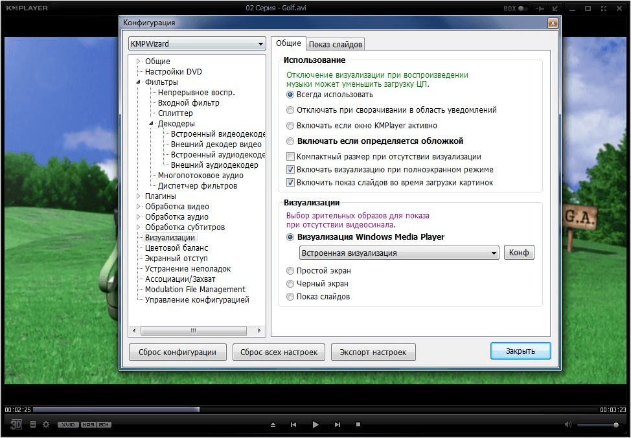Collapse the 'Фильтры' tree node

click(x=138, y=82)
